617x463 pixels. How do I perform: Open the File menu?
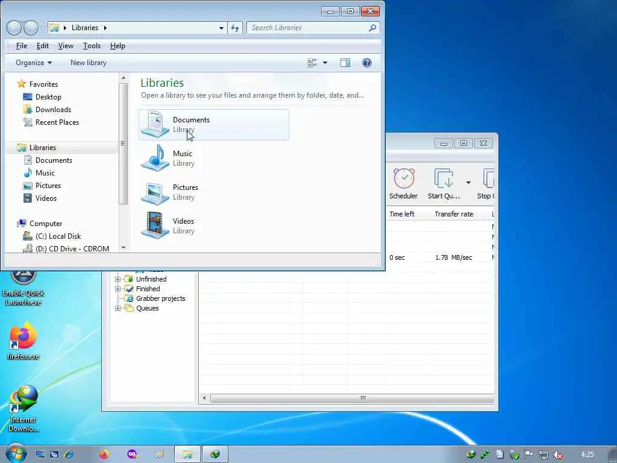pyautogui.click(x=22, y=46)
